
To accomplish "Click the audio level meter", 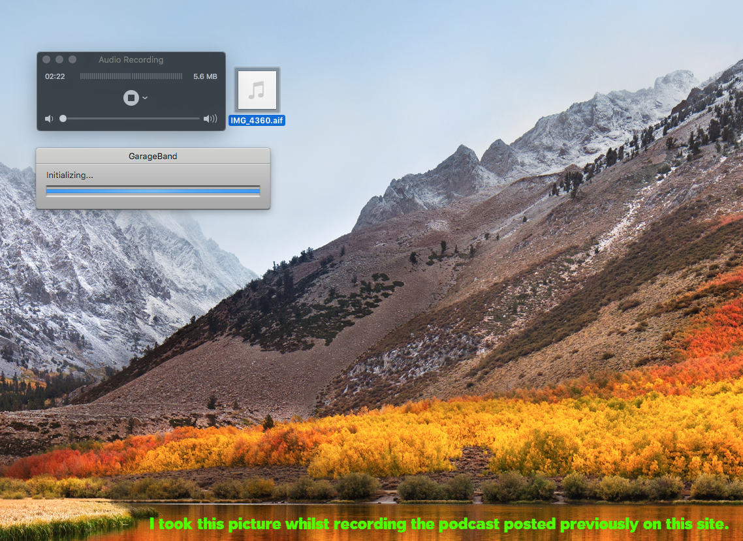I will [x=131, y=76].
